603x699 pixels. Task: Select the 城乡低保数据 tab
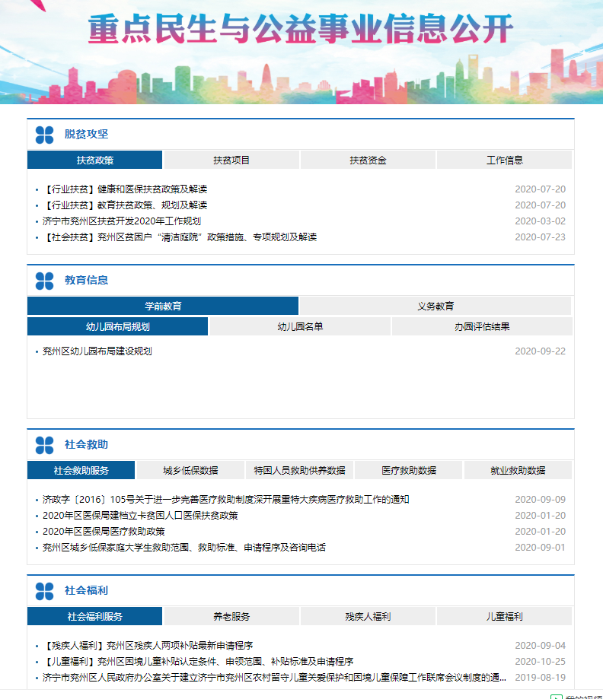[190, 471]
